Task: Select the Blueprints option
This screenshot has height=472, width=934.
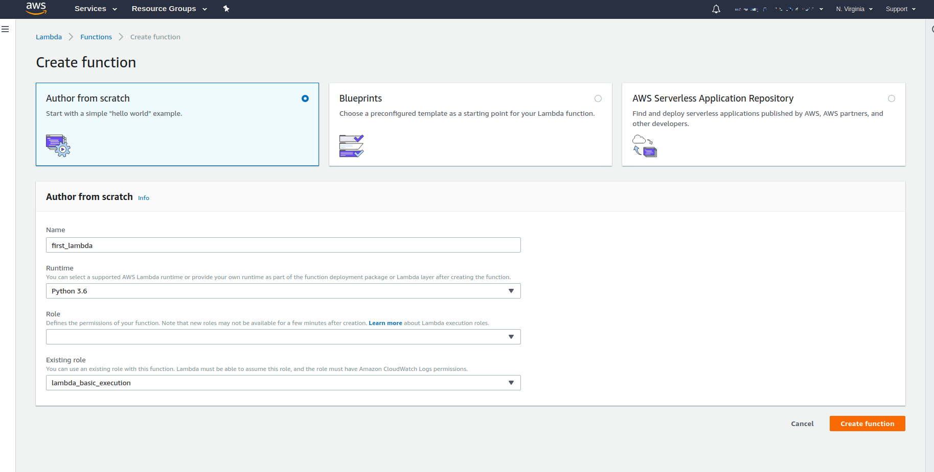Action: pos(598,98)
